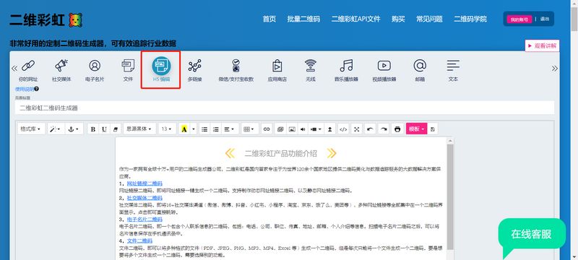Undo the last edit

[370, 129]
